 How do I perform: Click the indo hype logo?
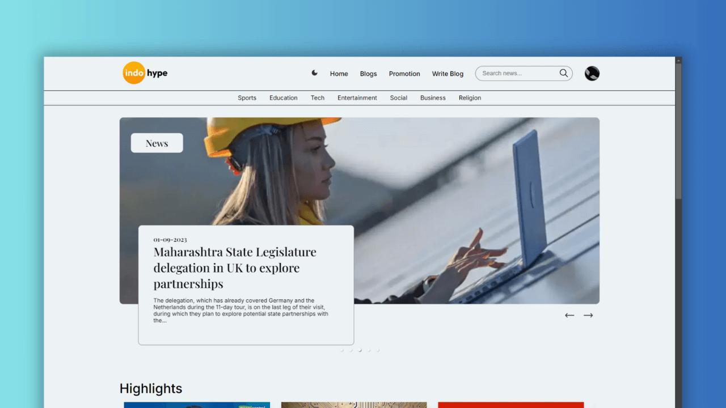(145, 73)
